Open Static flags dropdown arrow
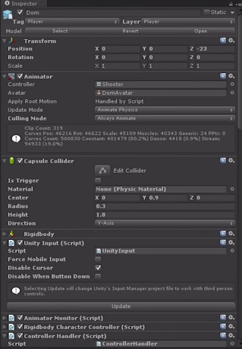 (232, 12)
